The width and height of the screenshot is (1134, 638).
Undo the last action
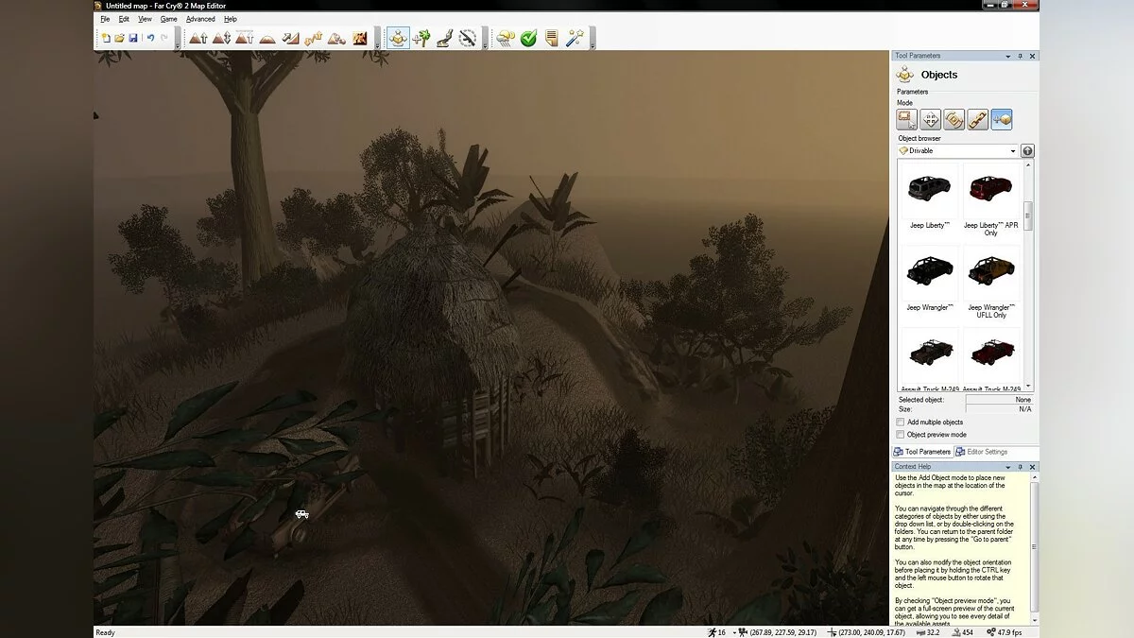tap(150, 38)
